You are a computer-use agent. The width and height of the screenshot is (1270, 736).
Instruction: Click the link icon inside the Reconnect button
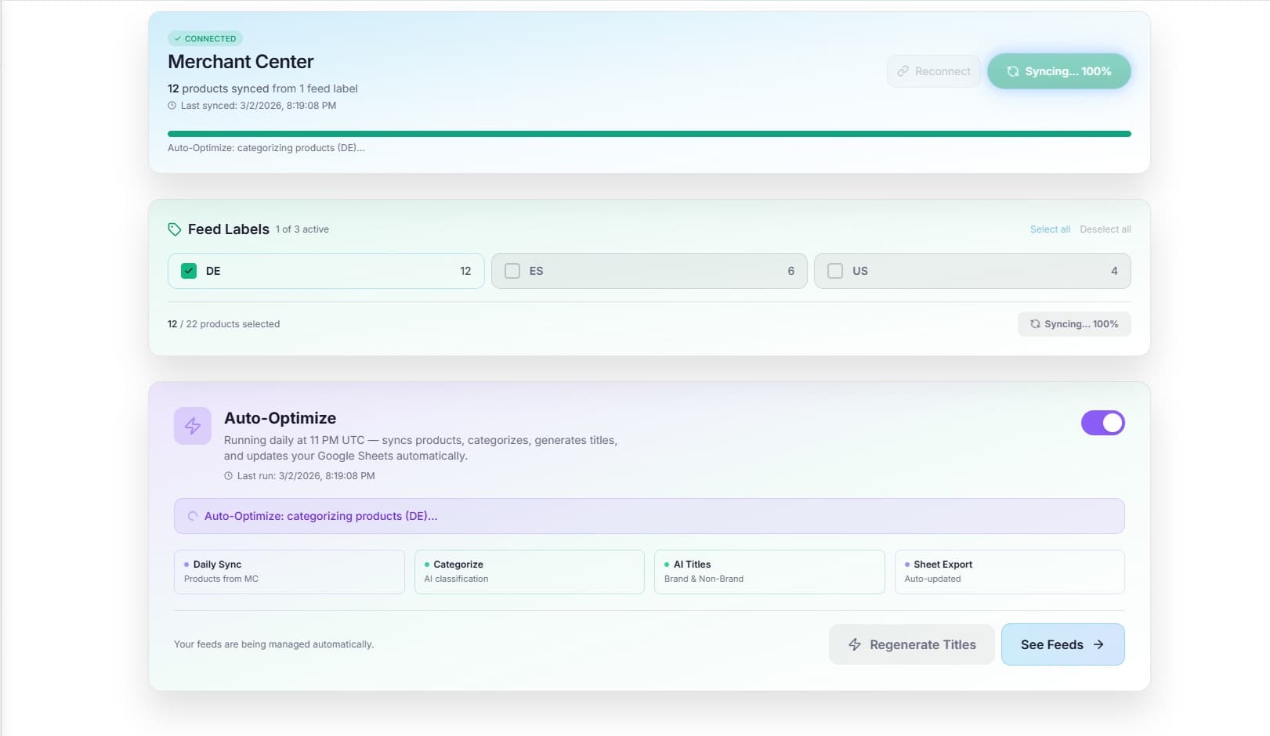904,71
